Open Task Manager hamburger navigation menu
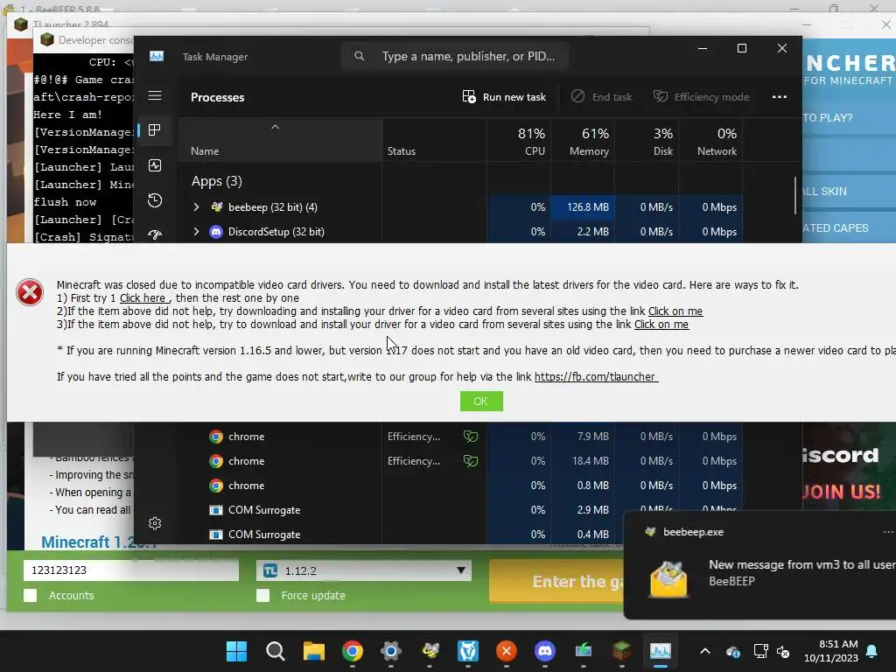Screen dimensions: 896x672 tap(155, 95)
